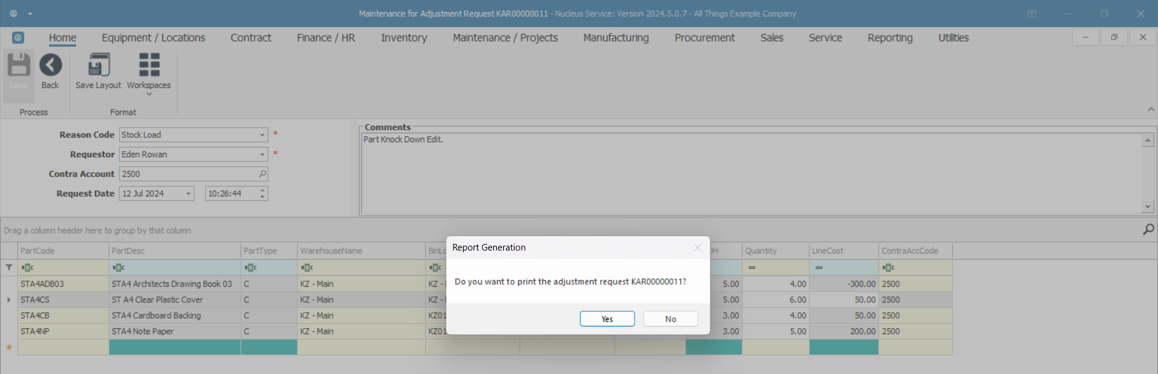Open the Utilities tab
This screenshot has height=374, width=1158.
click(953, 37)
